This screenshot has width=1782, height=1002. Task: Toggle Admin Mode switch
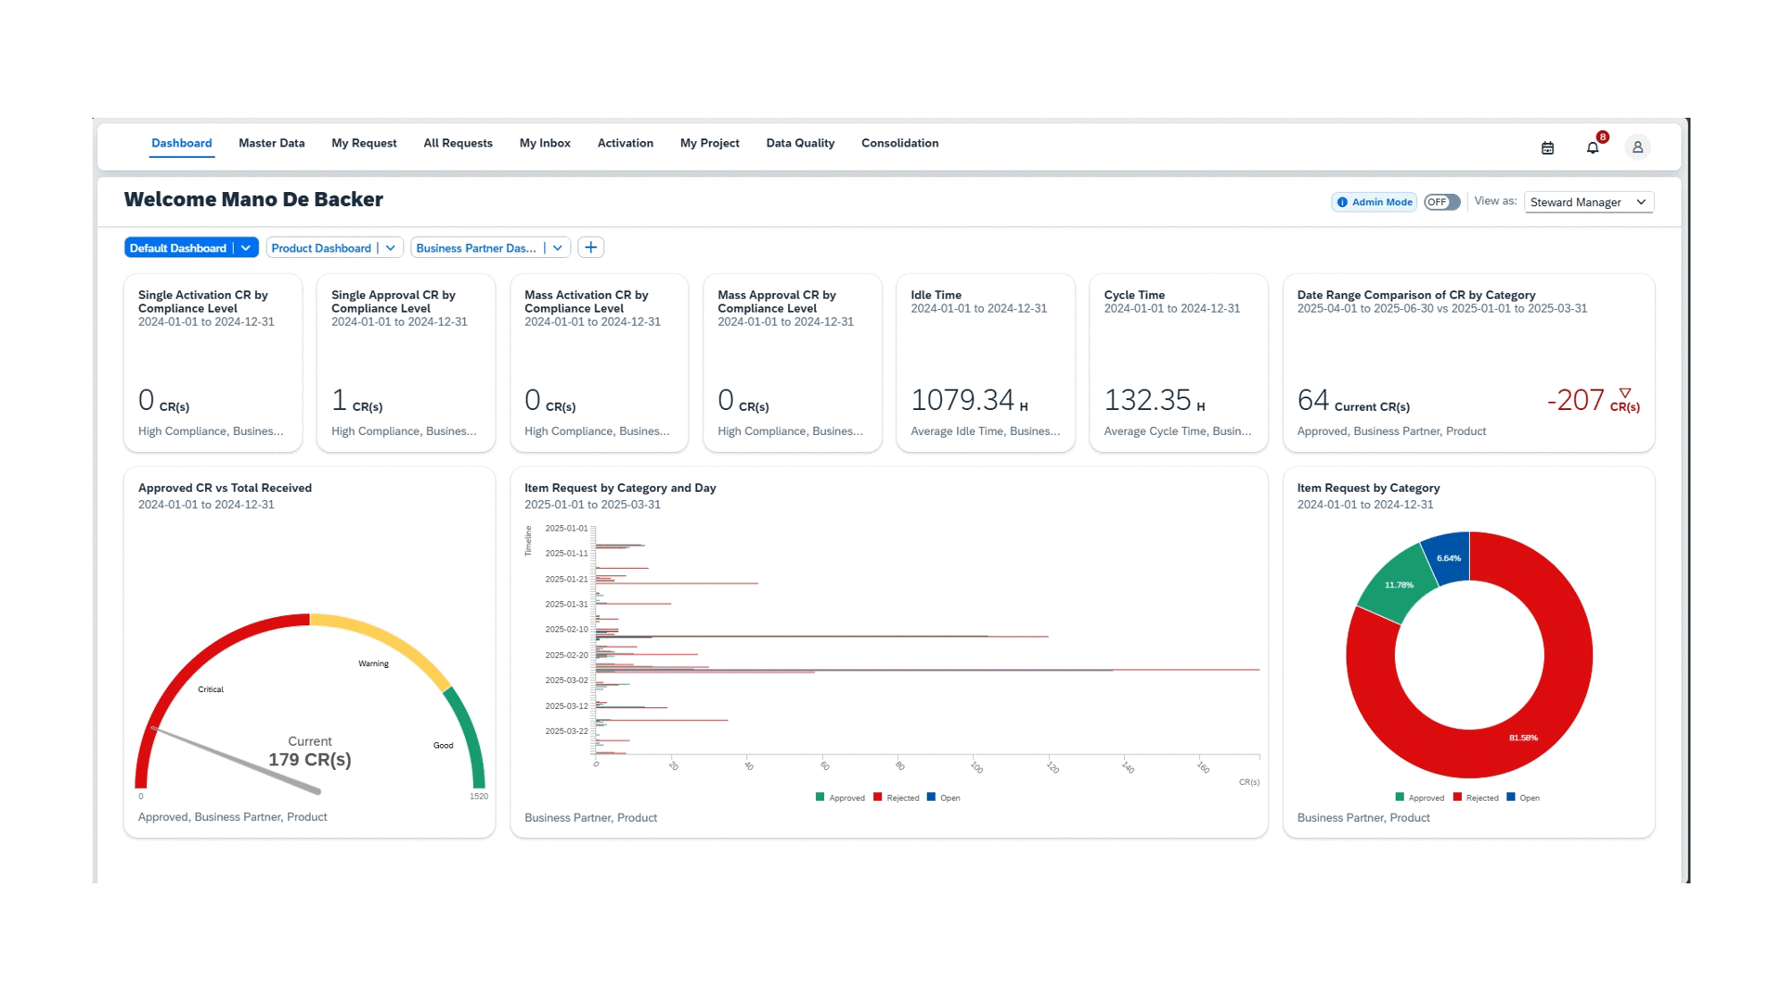tap(1442, 202)
